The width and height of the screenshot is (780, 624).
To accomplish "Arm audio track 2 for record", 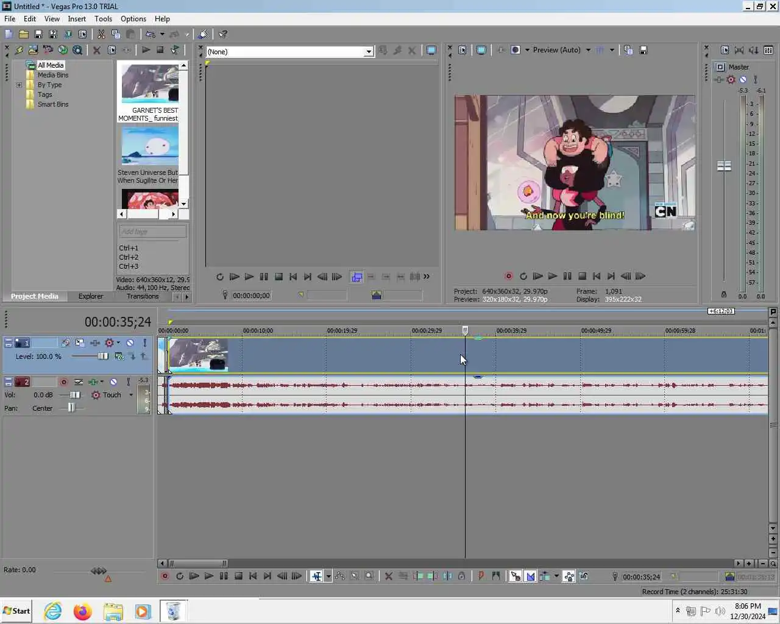I will tap(63, 382).
